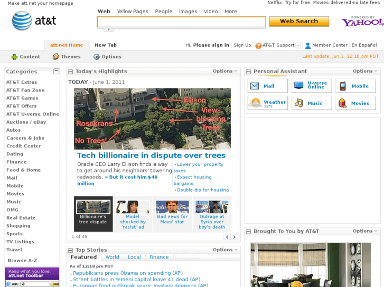
Task: Open Republicans press Obama on spending story
Action: (x=128, y=273)
